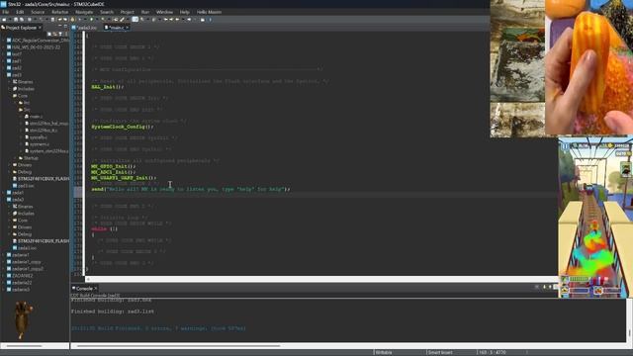Click the Save All toolbar icon
Screen dimensions: 633x356
point(22,20)
